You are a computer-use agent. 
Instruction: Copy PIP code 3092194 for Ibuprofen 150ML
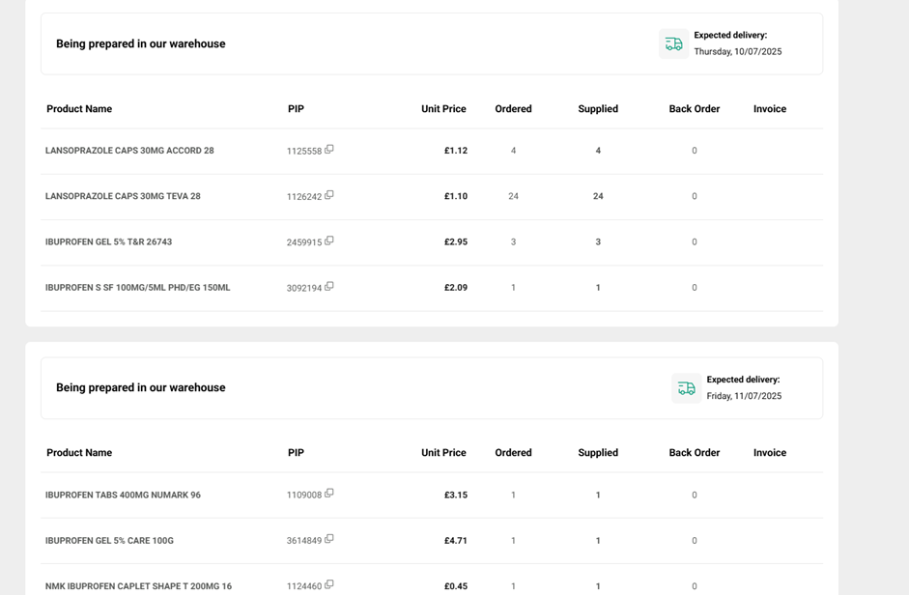[x=329, y=287]
